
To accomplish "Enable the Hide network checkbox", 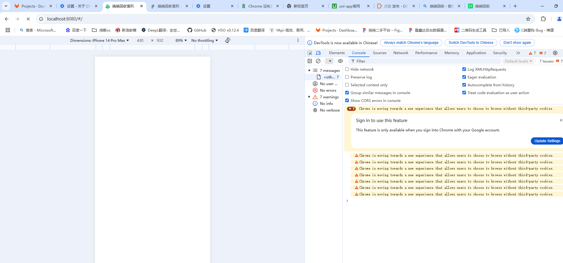I will click(x=347, y=69).
